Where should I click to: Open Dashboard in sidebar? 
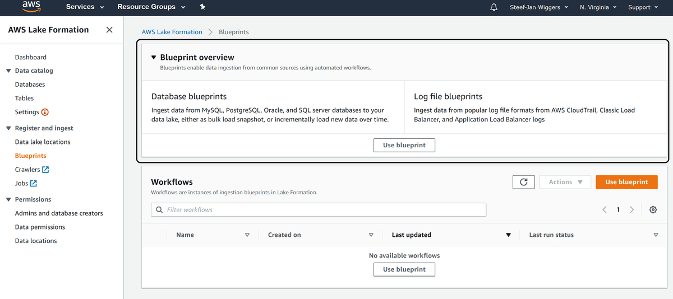point(31,57)
